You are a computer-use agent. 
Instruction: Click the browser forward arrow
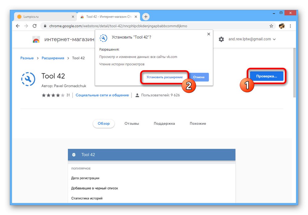click(x=26, y=26)
